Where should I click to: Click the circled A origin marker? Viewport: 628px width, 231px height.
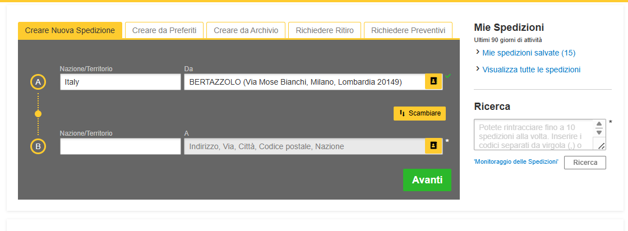click(x=38, y=82)
